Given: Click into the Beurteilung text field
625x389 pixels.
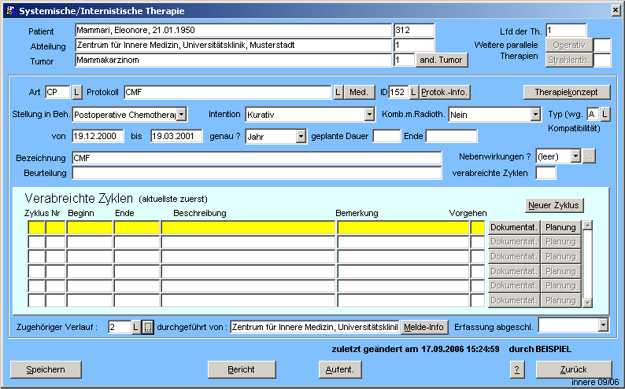Looking at the screenshot, I should [257, 173].
